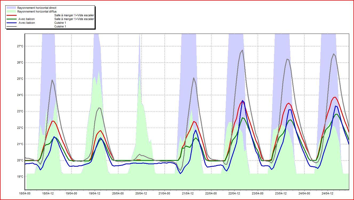354x200 pixels.
Task: Click the 24/04-12 x-axis label
Action: coord(327,193)
